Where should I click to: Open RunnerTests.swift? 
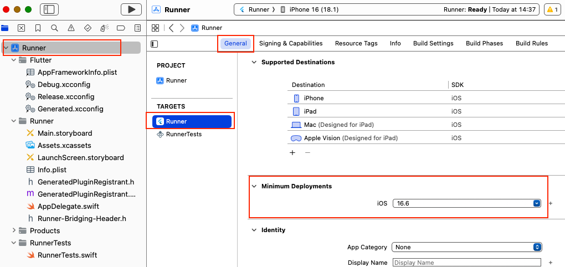[61, 255]
